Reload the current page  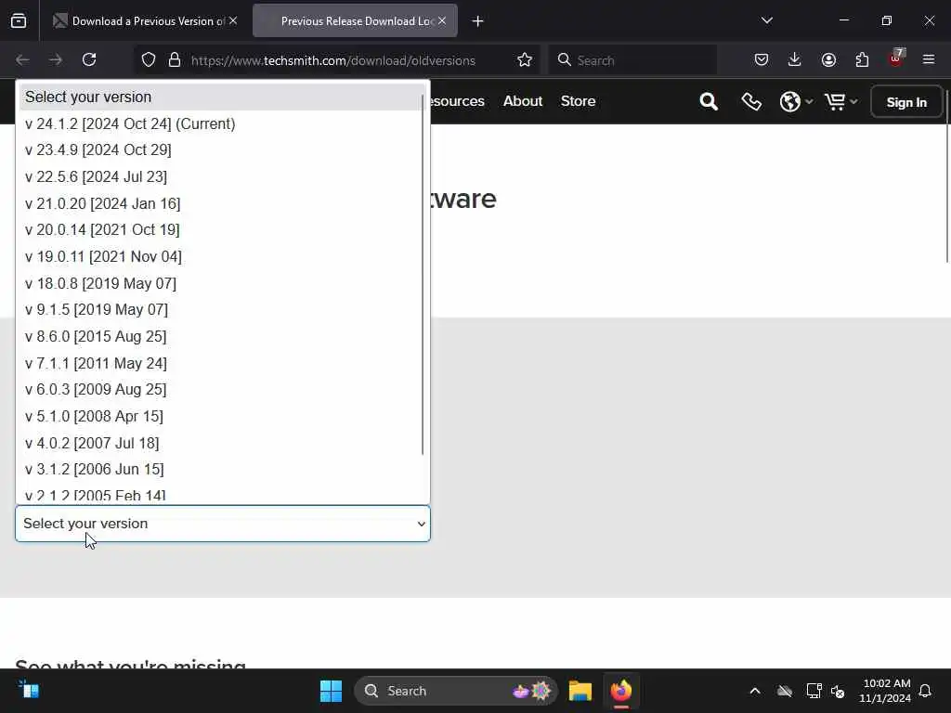tap(89, 60)
